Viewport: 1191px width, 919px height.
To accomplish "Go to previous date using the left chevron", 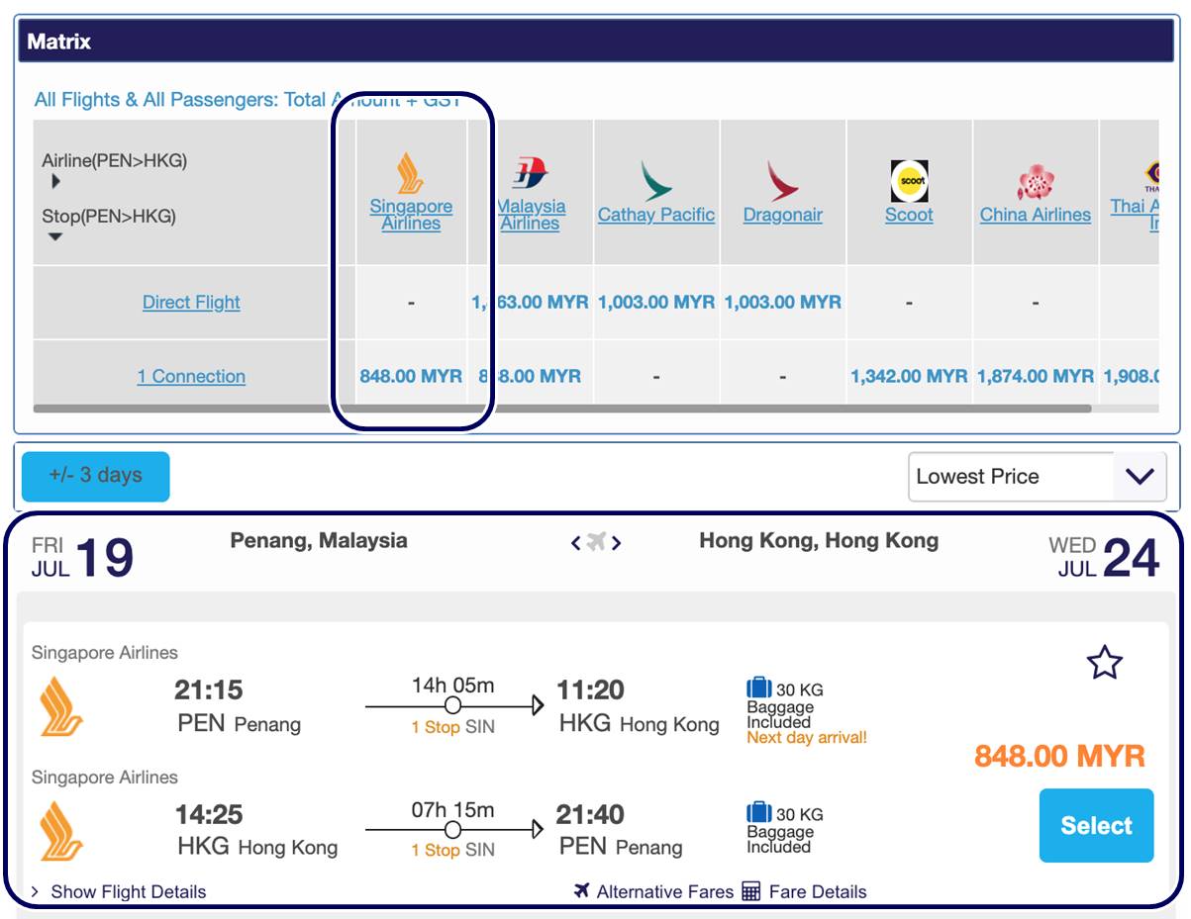I will click(575, 542).
